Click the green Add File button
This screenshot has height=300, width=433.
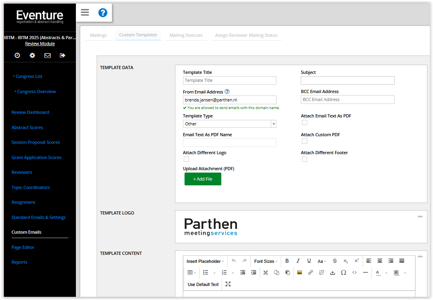203,179
